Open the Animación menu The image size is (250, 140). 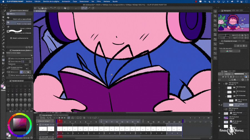(66, 1)
